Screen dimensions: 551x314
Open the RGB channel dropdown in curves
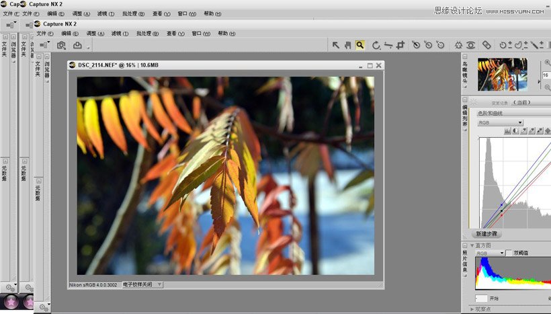(500, 123)
